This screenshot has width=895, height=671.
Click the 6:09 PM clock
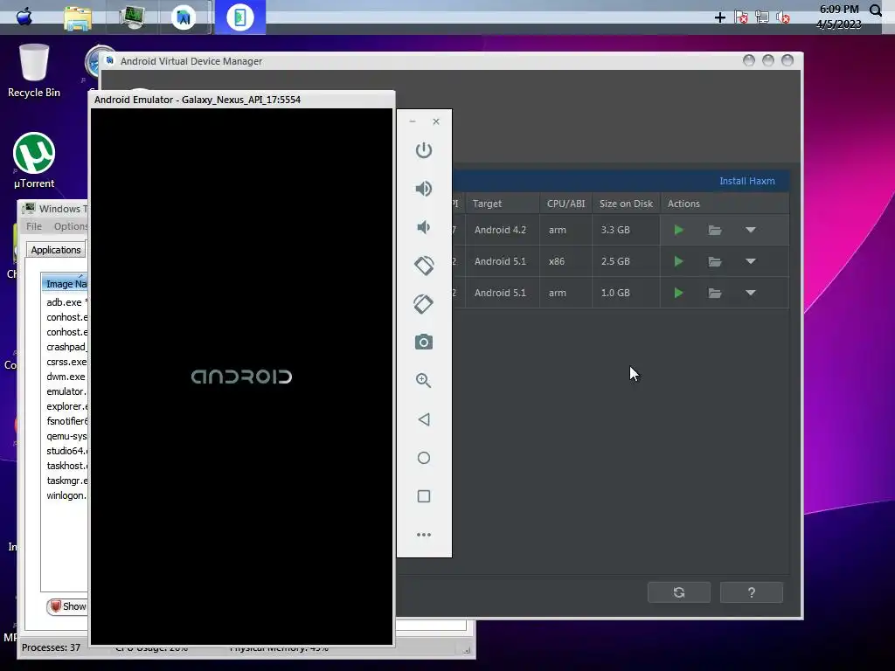[839, 9]
